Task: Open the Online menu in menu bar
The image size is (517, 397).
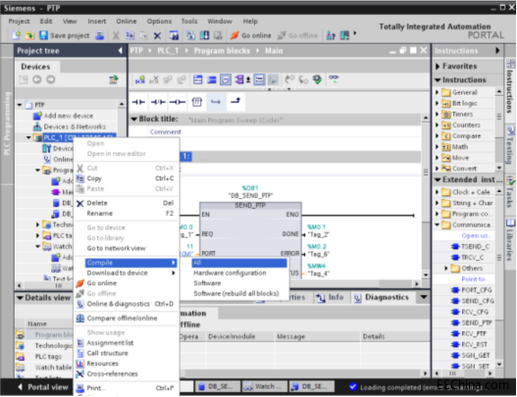Action: [x=126, y=22]
